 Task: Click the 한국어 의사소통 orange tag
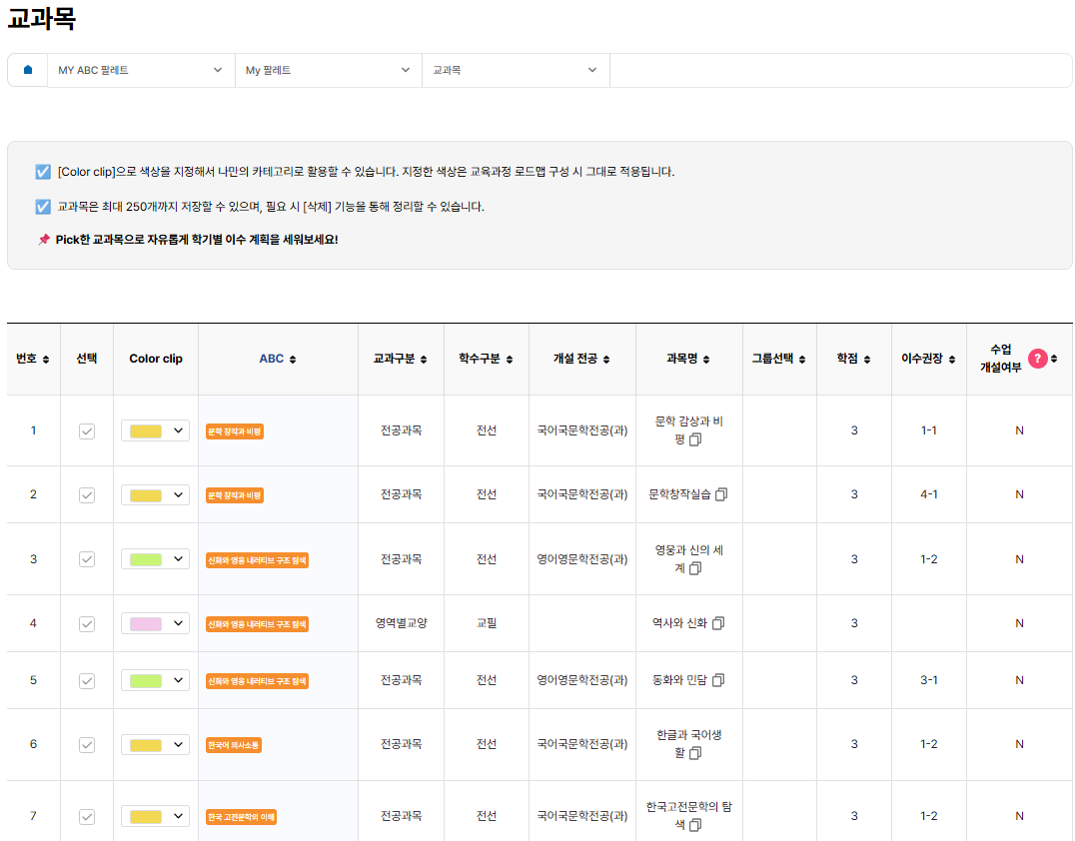234,745
